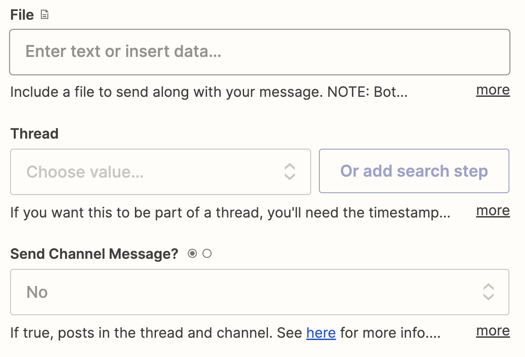The width and height of the screenshot is (525, 357).
Task: Show more of the File description
Action: pyautogui.click(x=493, y=90)
